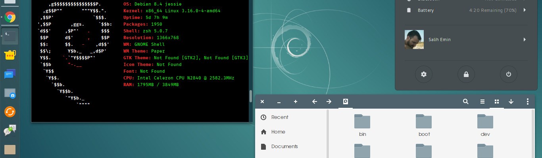
Task: Go forward in the file manager
Action: pyautogui.click(x=329, y=102)
